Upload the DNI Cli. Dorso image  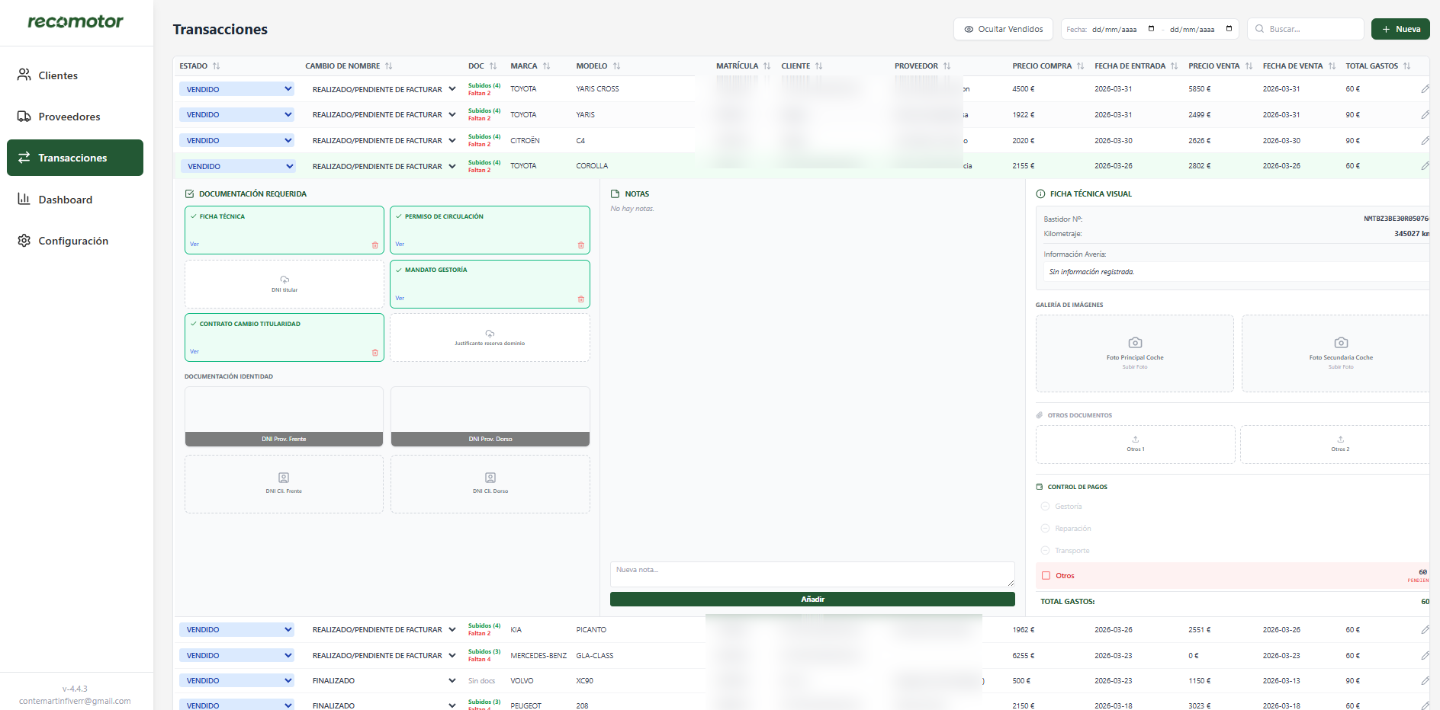pyautogui.click(x=490, y=484)
